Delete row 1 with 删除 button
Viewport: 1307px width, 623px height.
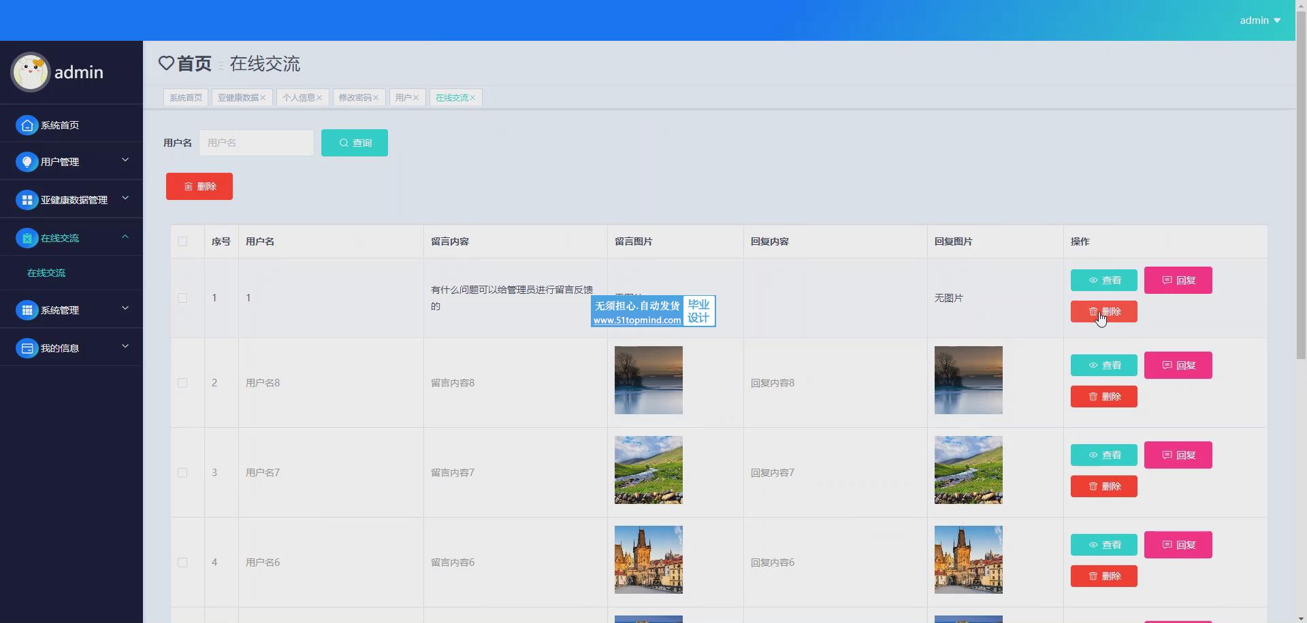click(x=1104, y=311)
